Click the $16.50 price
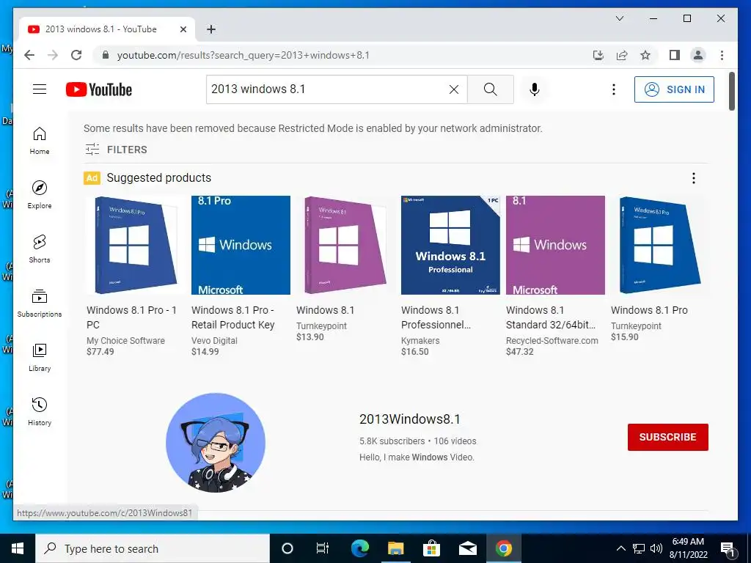751x563 pixels. point(415,351)
